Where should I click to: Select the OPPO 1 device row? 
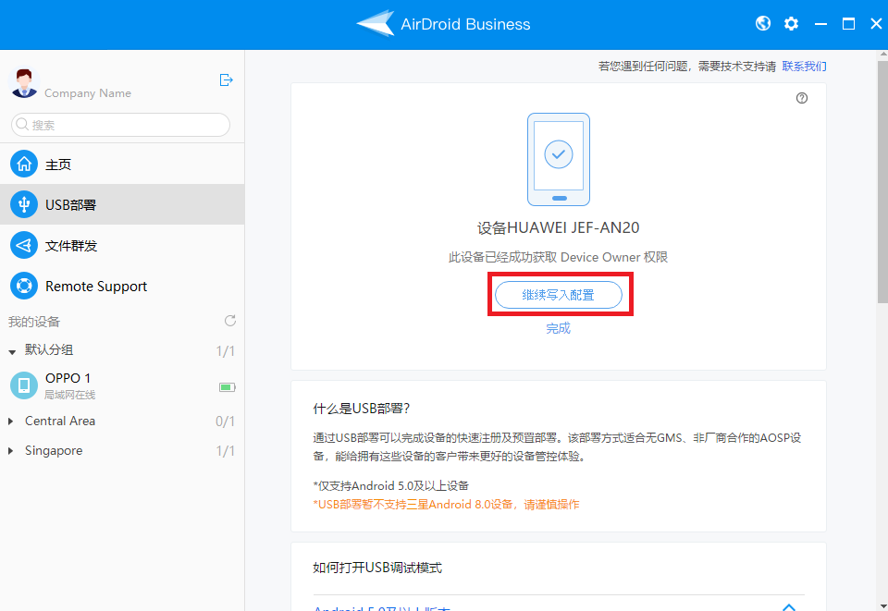(122, 385)
